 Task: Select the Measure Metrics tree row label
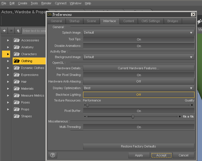click(x=33, y=95)
